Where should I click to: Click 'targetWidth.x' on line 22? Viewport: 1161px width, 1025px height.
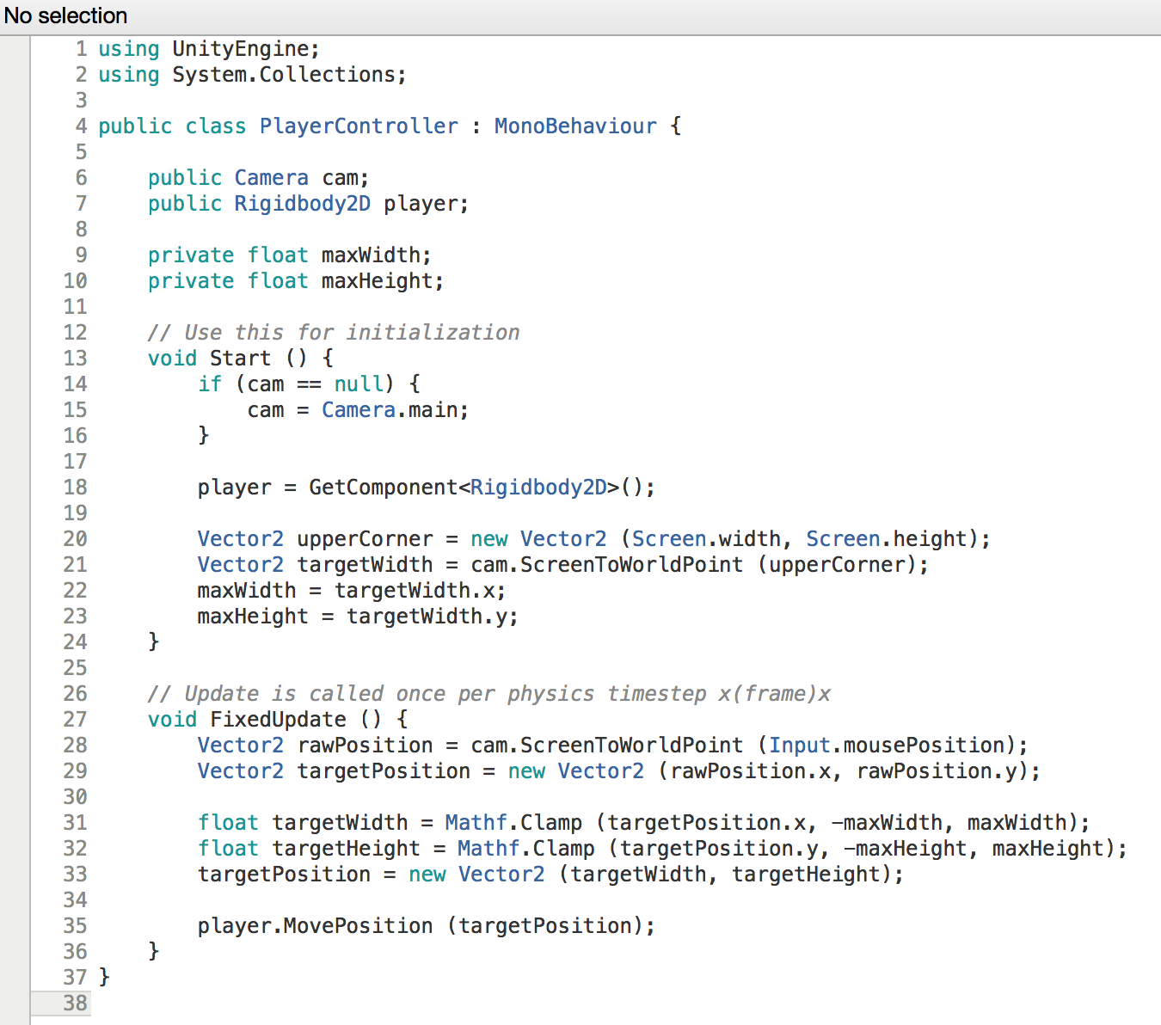415,591
